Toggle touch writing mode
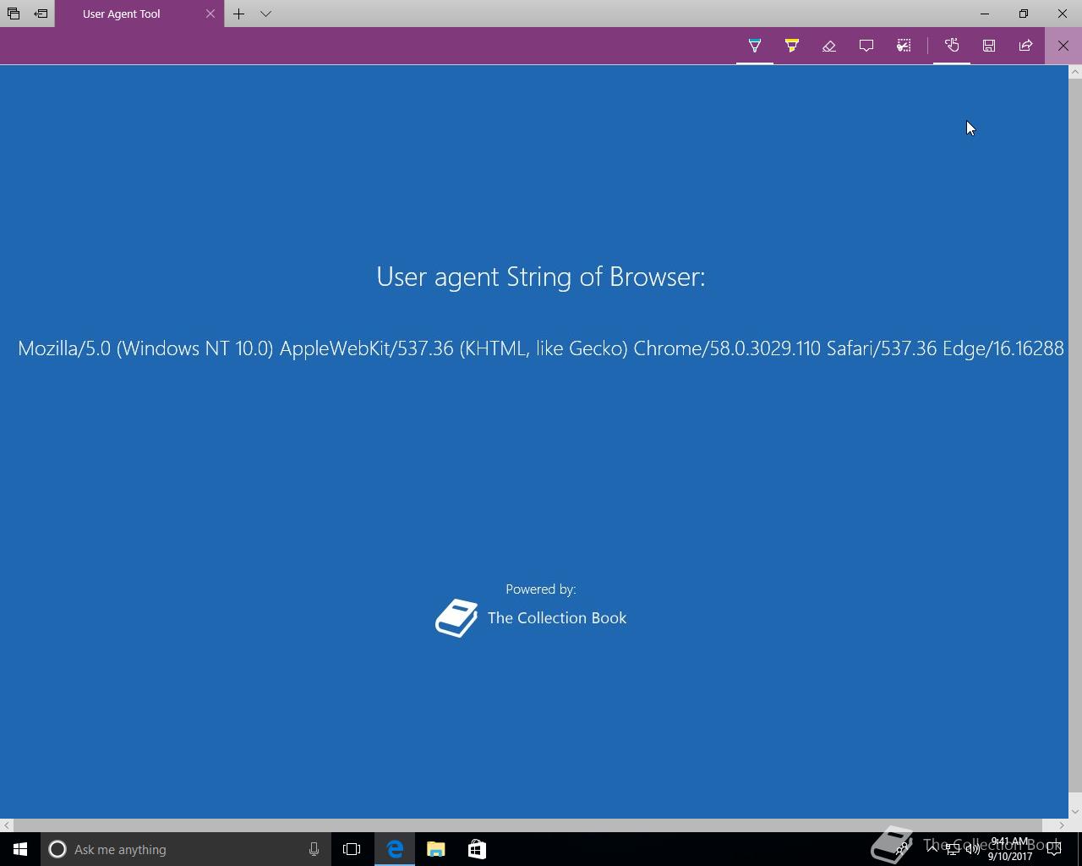The image size is (1082, 866). [952, 46]
